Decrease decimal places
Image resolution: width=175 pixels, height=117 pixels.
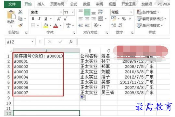pyautogui.click(x=120, y=25)
